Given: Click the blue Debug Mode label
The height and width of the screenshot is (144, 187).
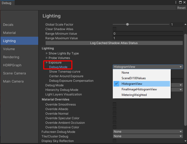Looking at the screenshot, I should 58,67.
